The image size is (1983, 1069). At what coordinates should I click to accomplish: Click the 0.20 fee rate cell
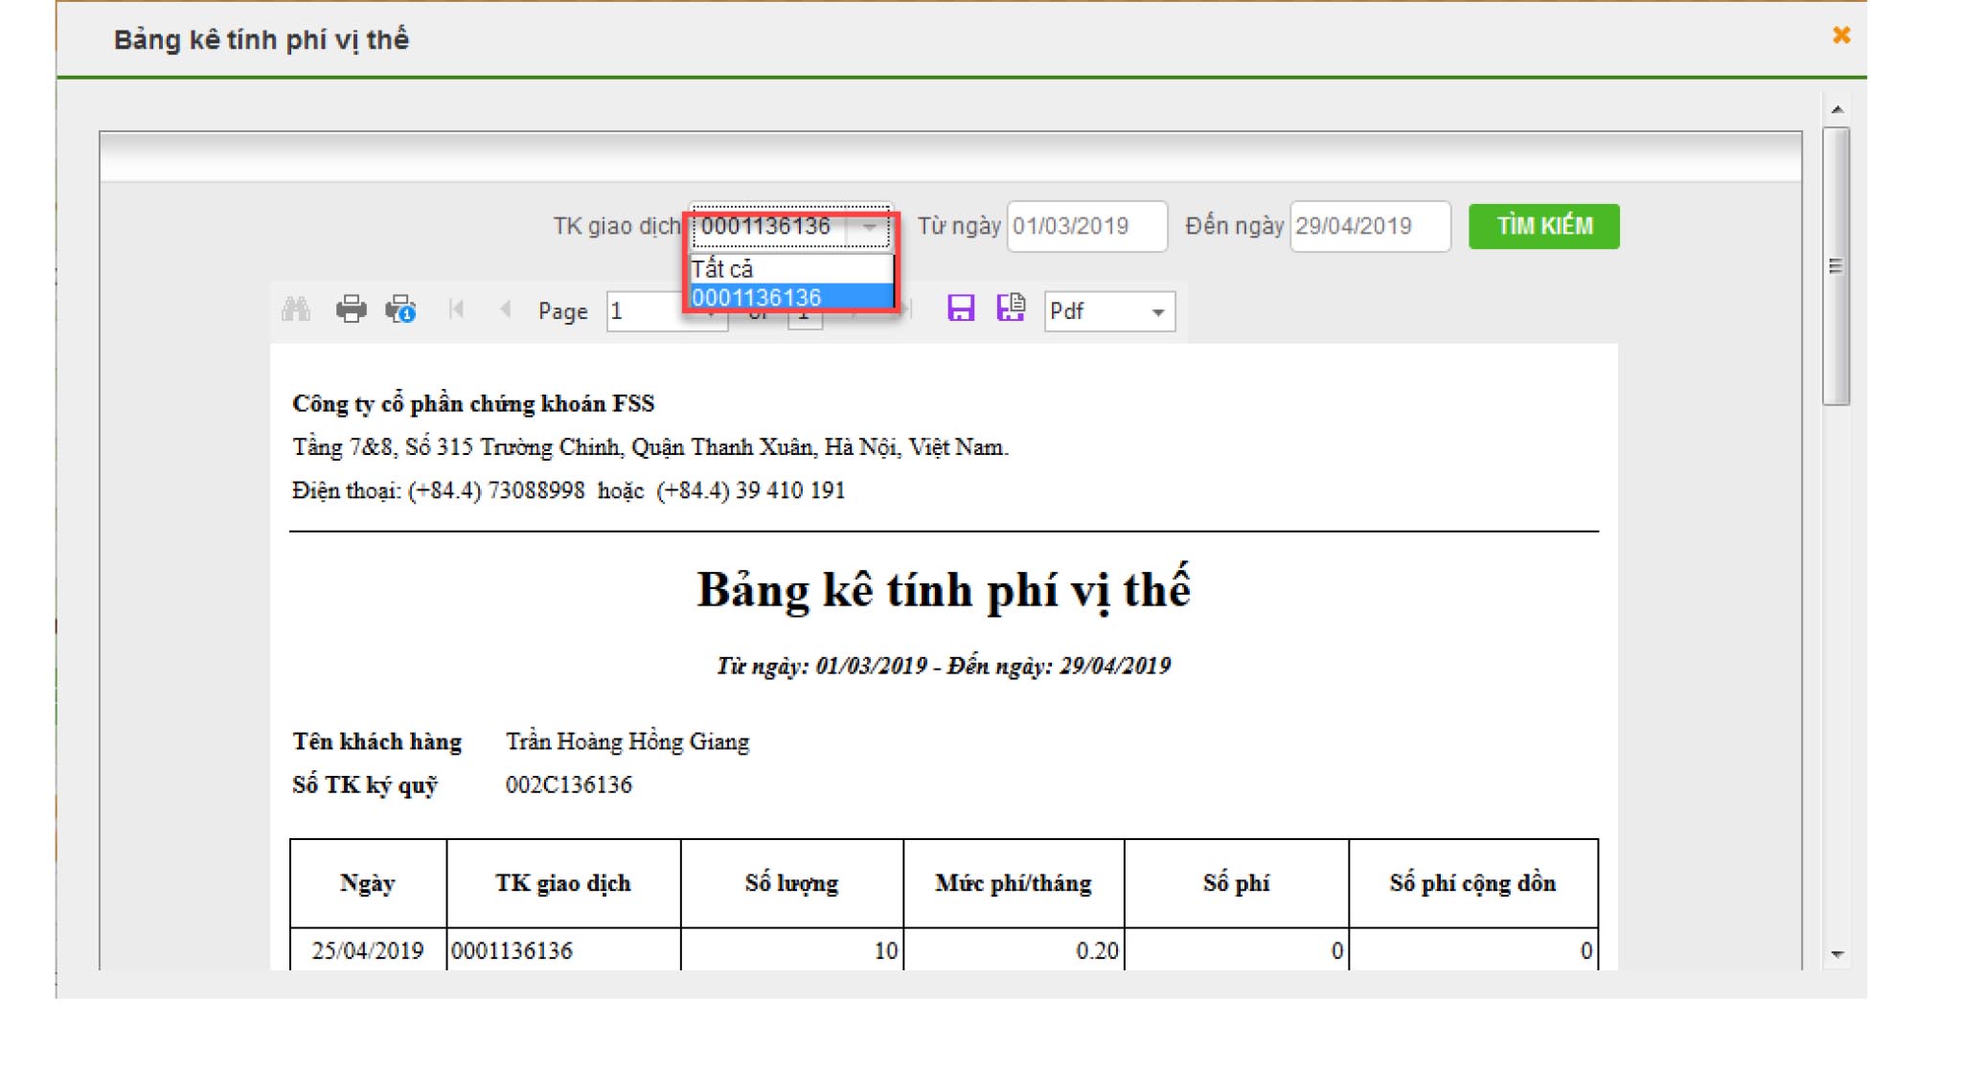tap(1014, 950)
